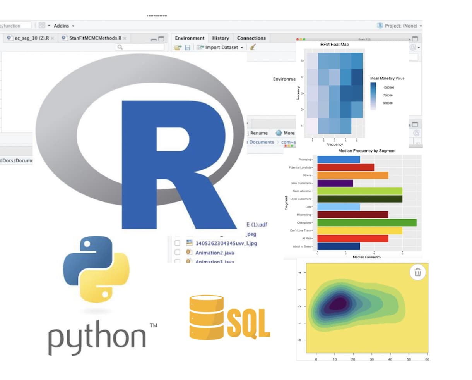Open the Animation2.java file
The width and height of the screenshot is (472, 380).
(x=214, y=253)
